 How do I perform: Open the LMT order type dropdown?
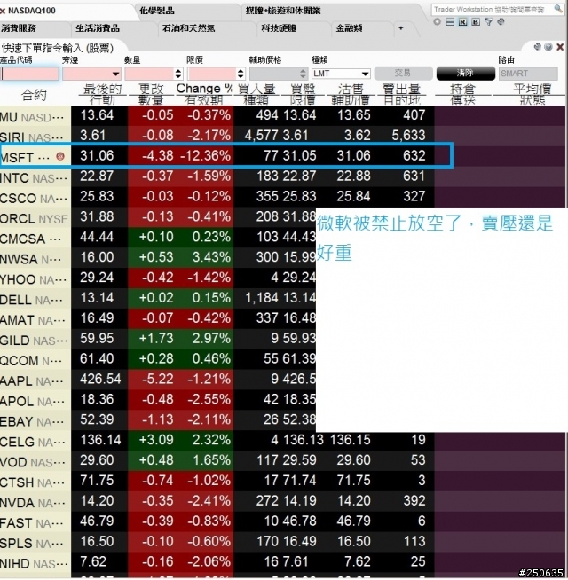(x=341, y=74)
